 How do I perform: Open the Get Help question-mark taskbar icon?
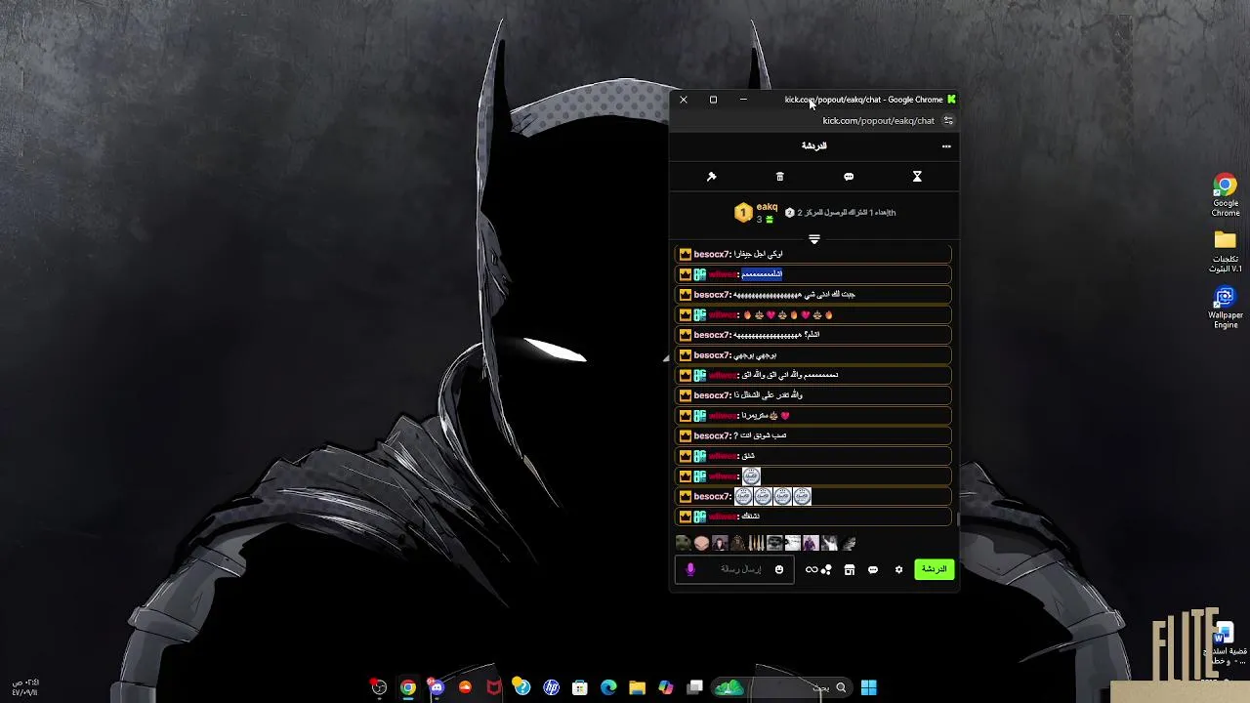(522, 687)
